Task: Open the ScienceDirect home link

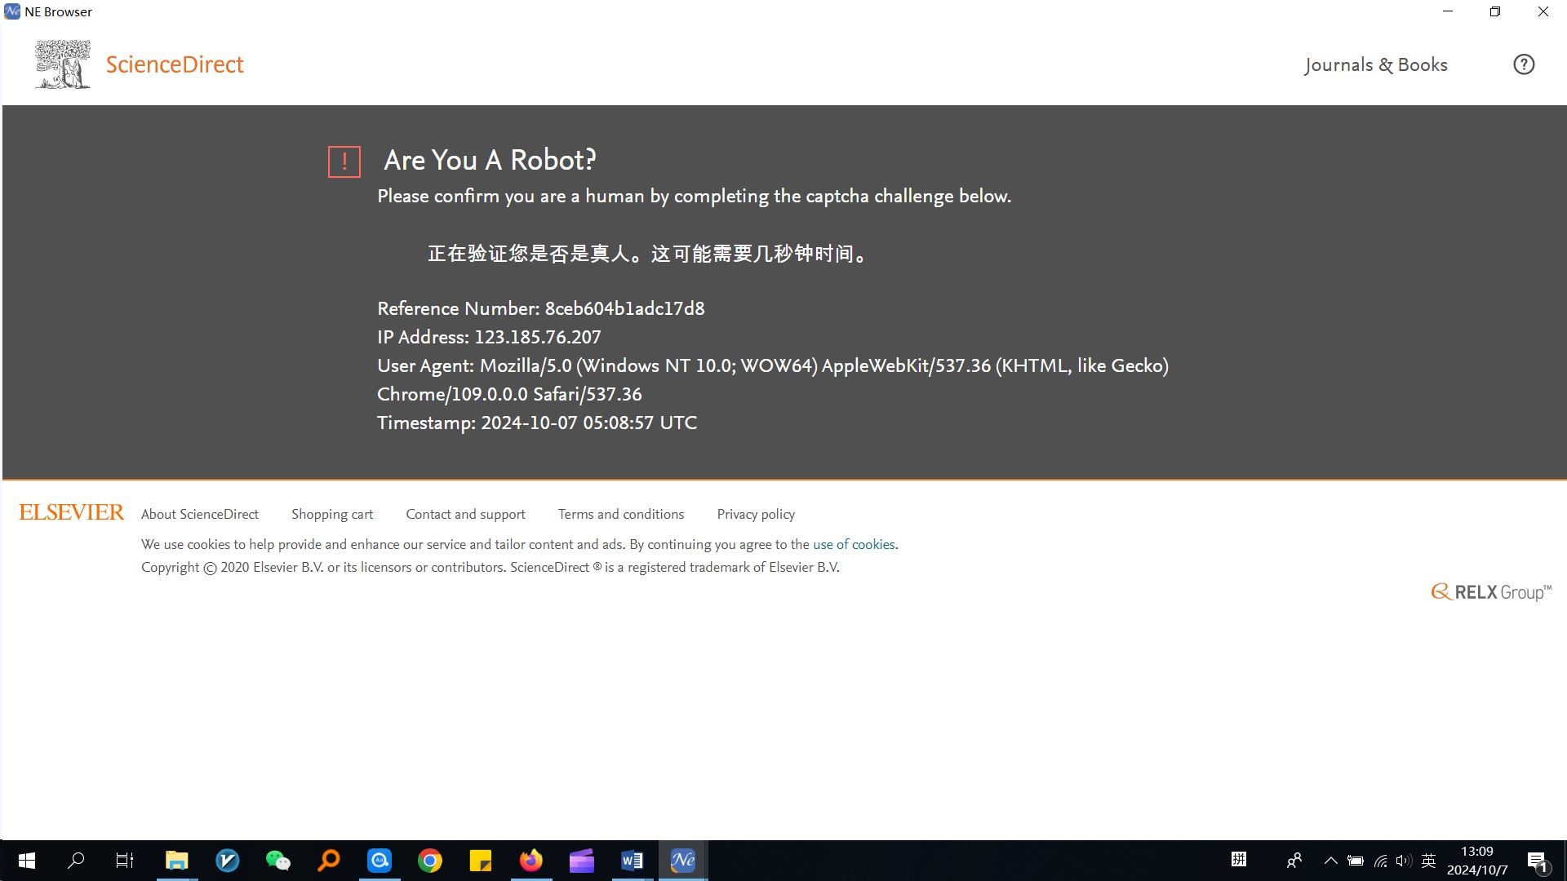Action: tap(175, 64)
